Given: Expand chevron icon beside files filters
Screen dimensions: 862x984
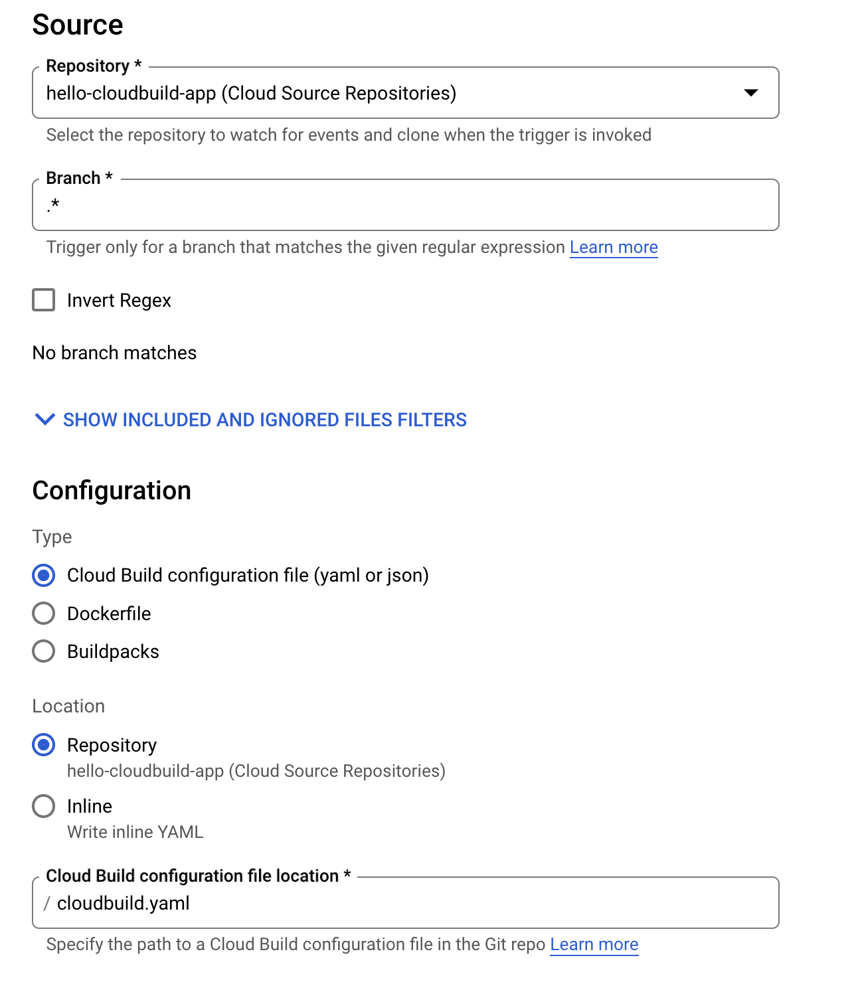Looking at the screenshot, I should (44, 420).
